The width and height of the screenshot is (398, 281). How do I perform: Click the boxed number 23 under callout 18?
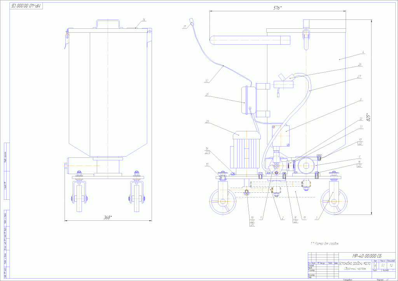(x=208, y=152)
